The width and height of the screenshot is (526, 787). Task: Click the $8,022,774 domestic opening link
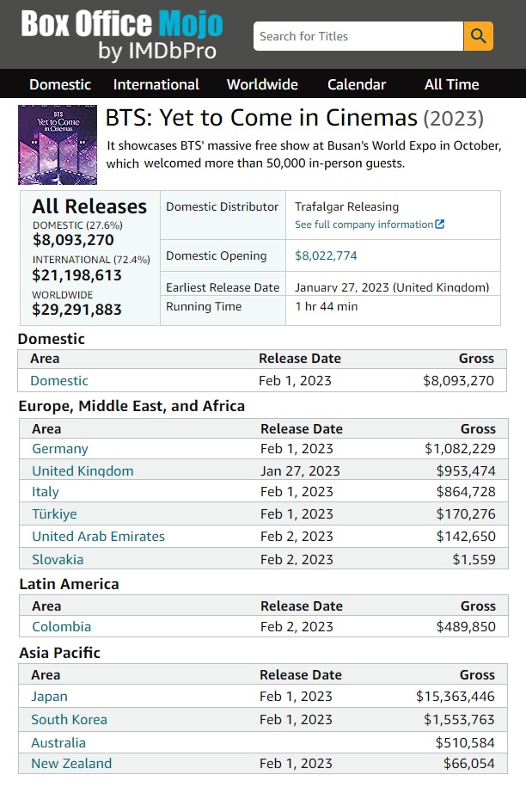[x=326, y=255]
